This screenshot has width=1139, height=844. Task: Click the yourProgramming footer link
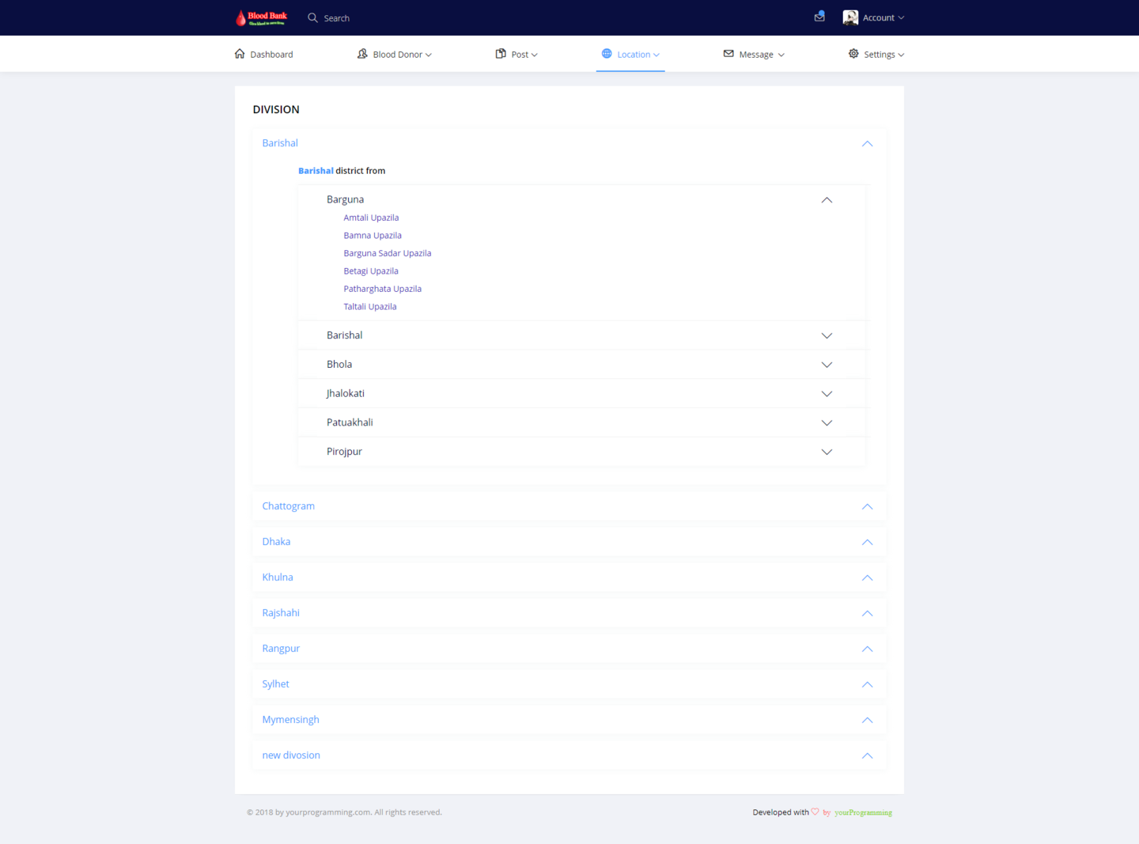863,812
